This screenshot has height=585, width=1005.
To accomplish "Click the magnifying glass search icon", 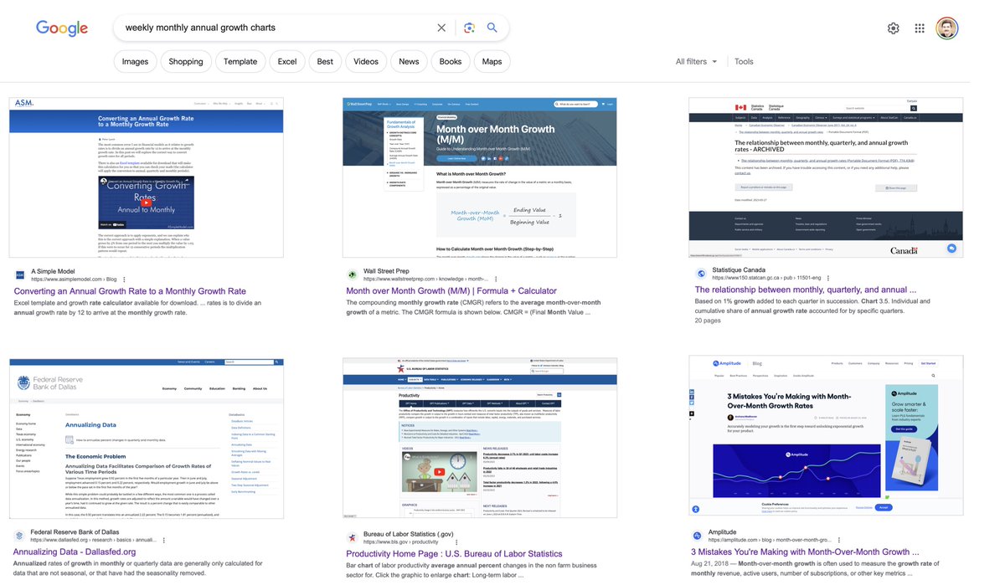I will (492, 28).
